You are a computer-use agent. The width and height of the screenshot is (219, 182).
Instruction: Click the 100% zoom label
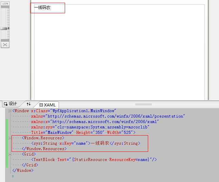tap(5, 4)
